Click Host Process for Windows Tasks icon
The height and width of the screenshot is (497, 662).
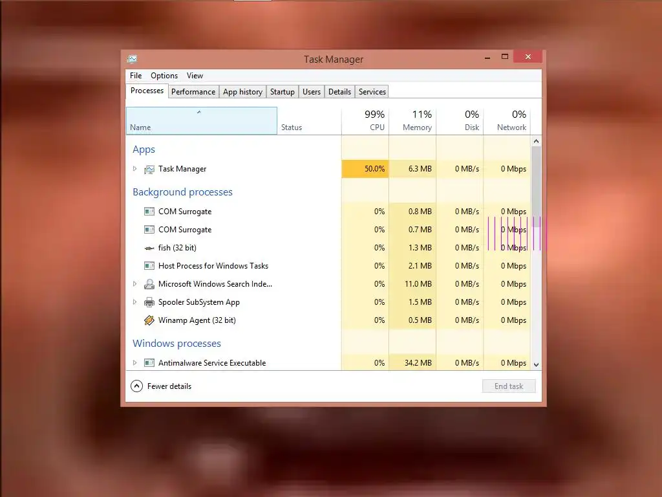point(149,266)
